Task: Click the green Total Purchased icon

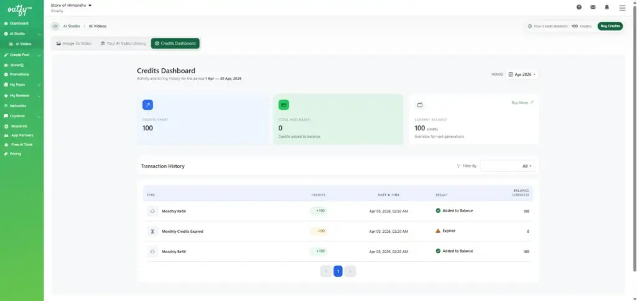Action: click(284, 105)
